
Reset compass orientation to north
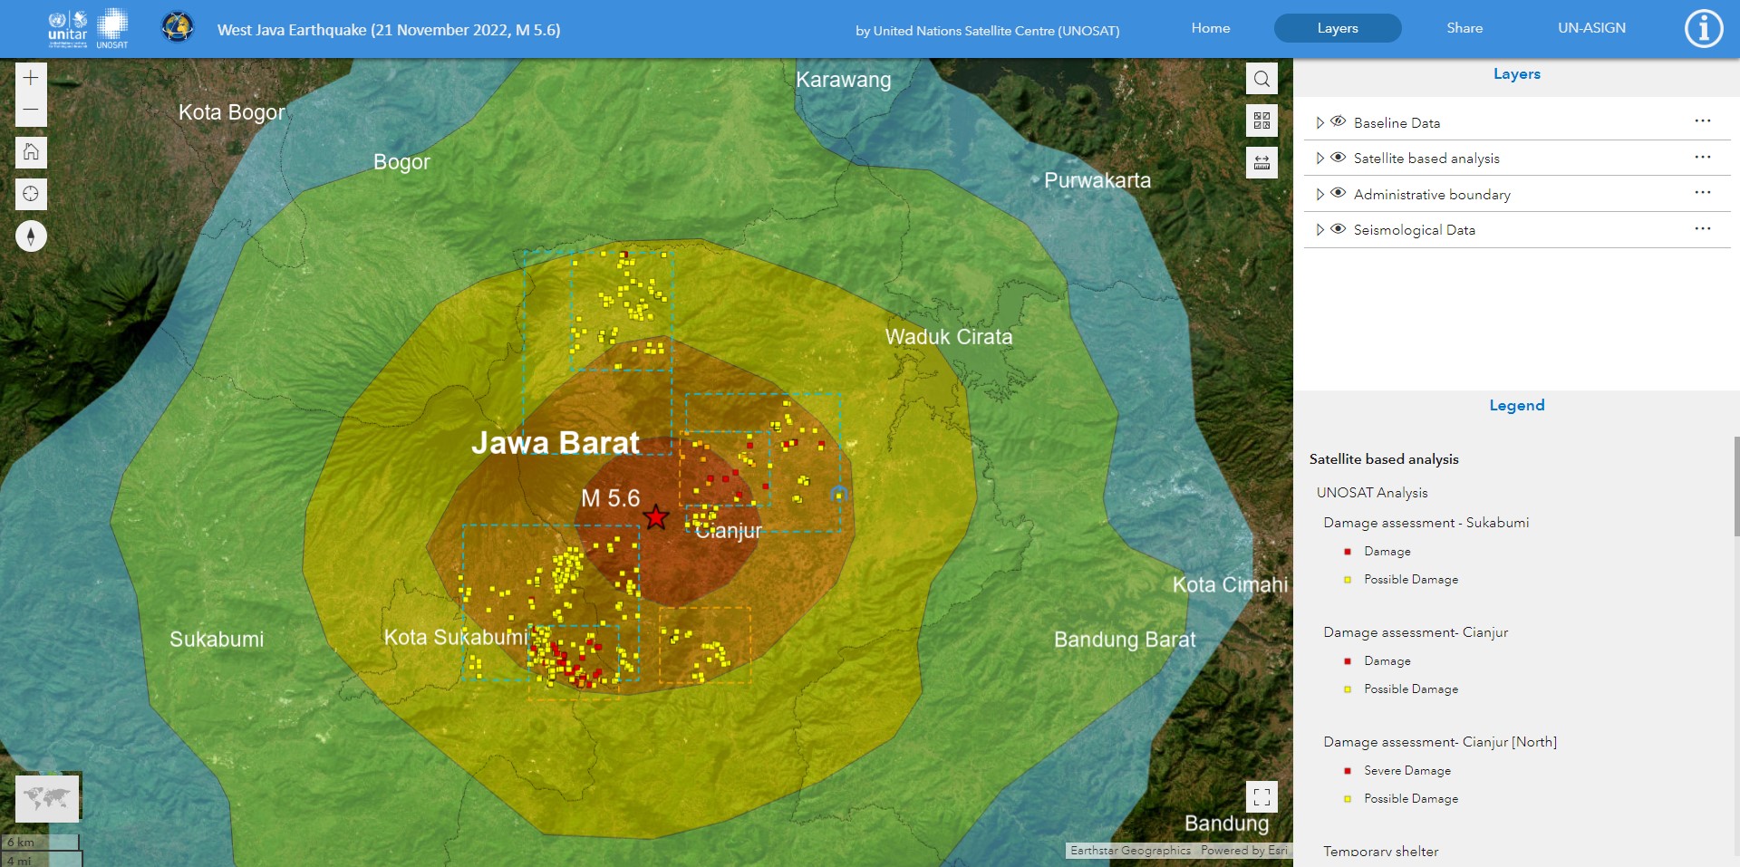pos(31,236)
